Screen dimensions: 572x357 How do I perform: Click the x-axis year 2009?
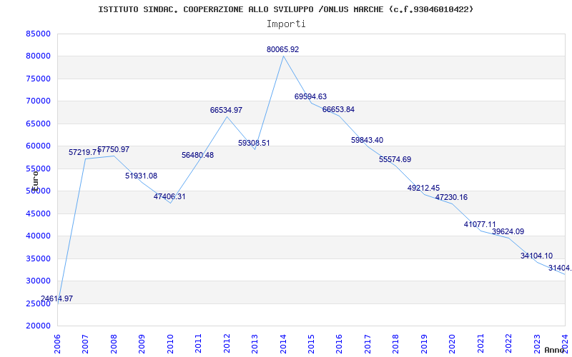click(142, 343)
